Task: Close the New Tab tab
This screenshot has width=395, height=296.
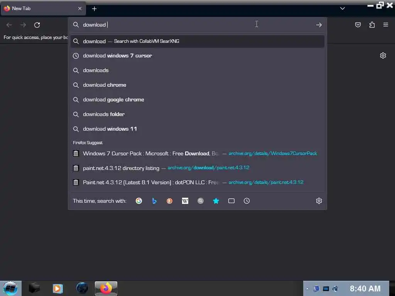Action: pyautogui.click(x=79, y=8)
